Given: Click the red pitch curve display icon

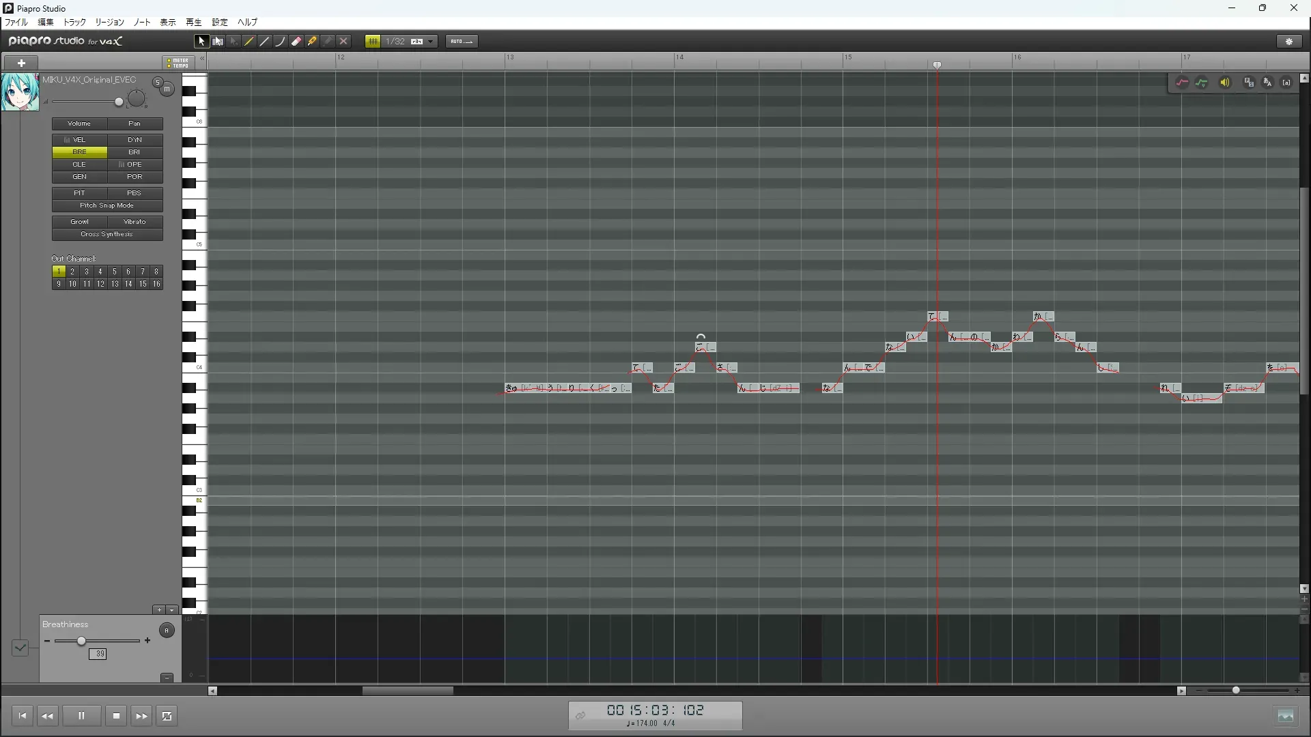Looking at the screenshot, I should [x=1182, y=83].
